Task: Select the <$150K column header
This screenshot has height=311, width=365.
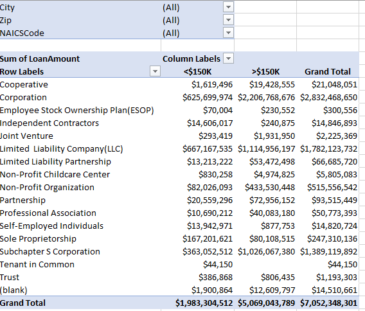Action: pyautogui.click(x=197, y=72)
